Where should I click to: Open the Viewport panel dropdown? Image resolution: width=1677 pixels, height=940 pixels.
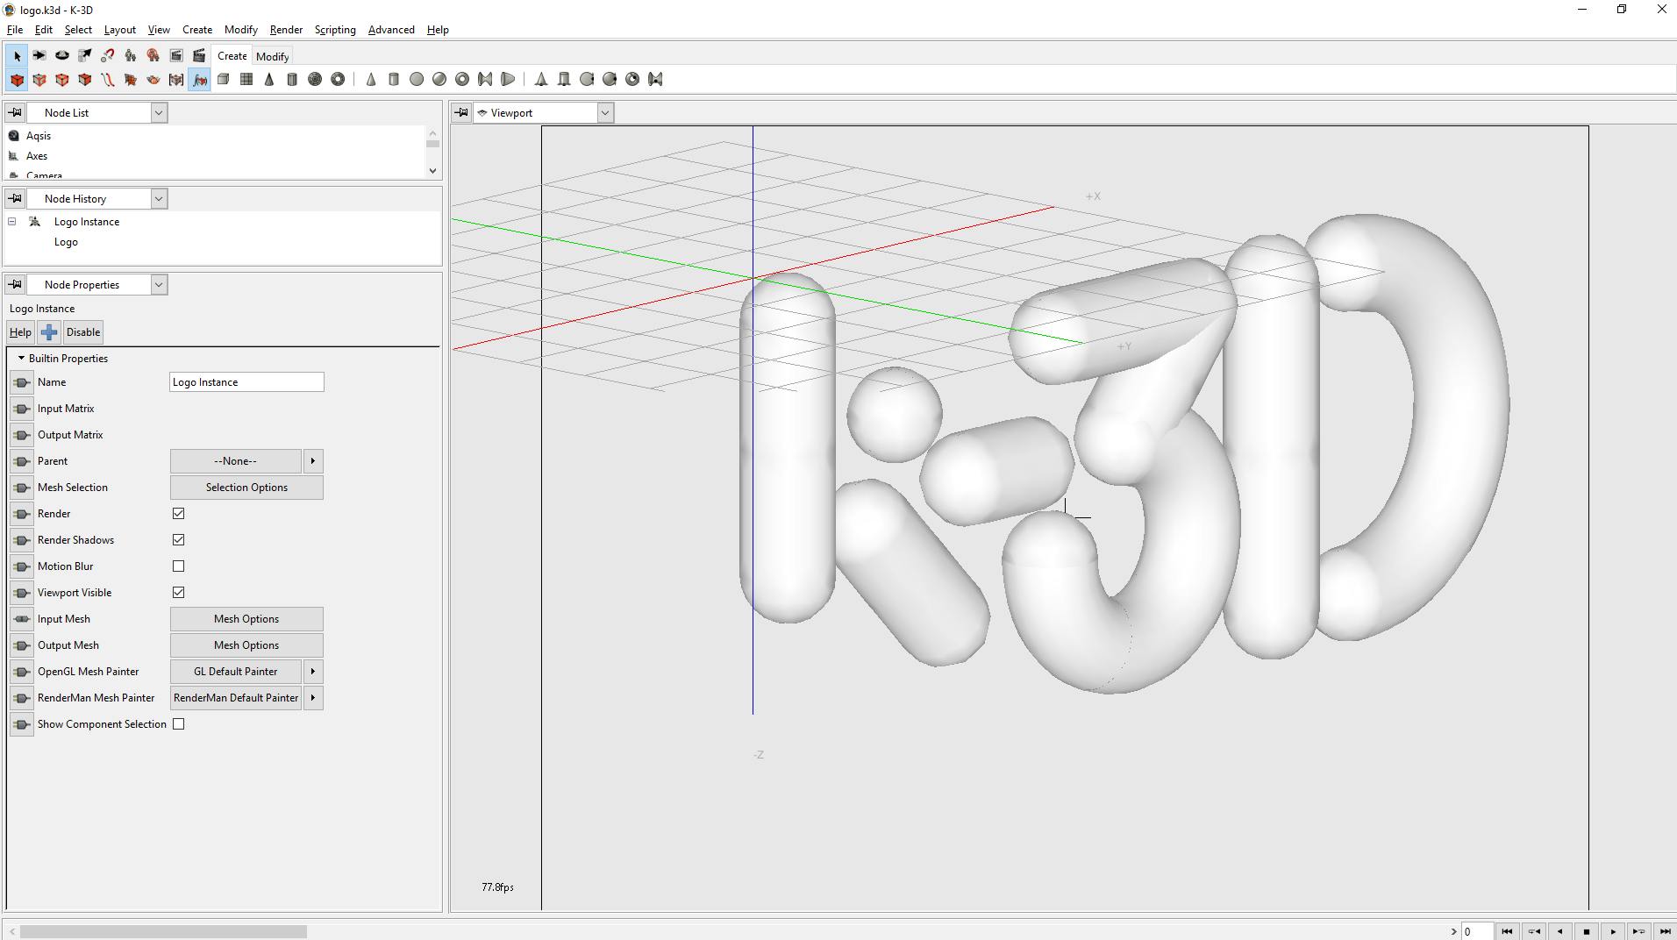605,112
